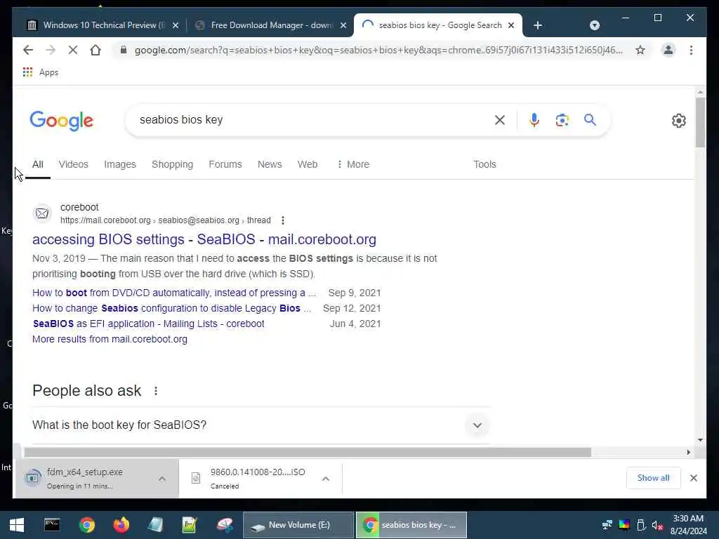Image resolution: width=719 pixels, height=539 pixels.
Task: Click the forward navigation arrow
Action: tap(51, 50)
